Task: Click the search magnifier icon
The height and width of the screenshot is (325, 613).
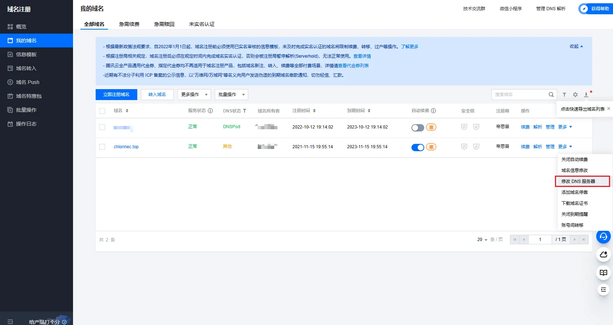Action: [x=551, y=95]
